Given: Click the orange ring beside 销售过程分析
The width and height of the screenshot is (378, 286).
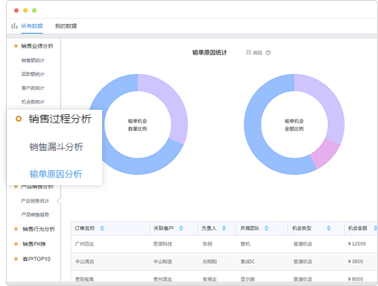Looking at the screenshot, I should (19, 119).
